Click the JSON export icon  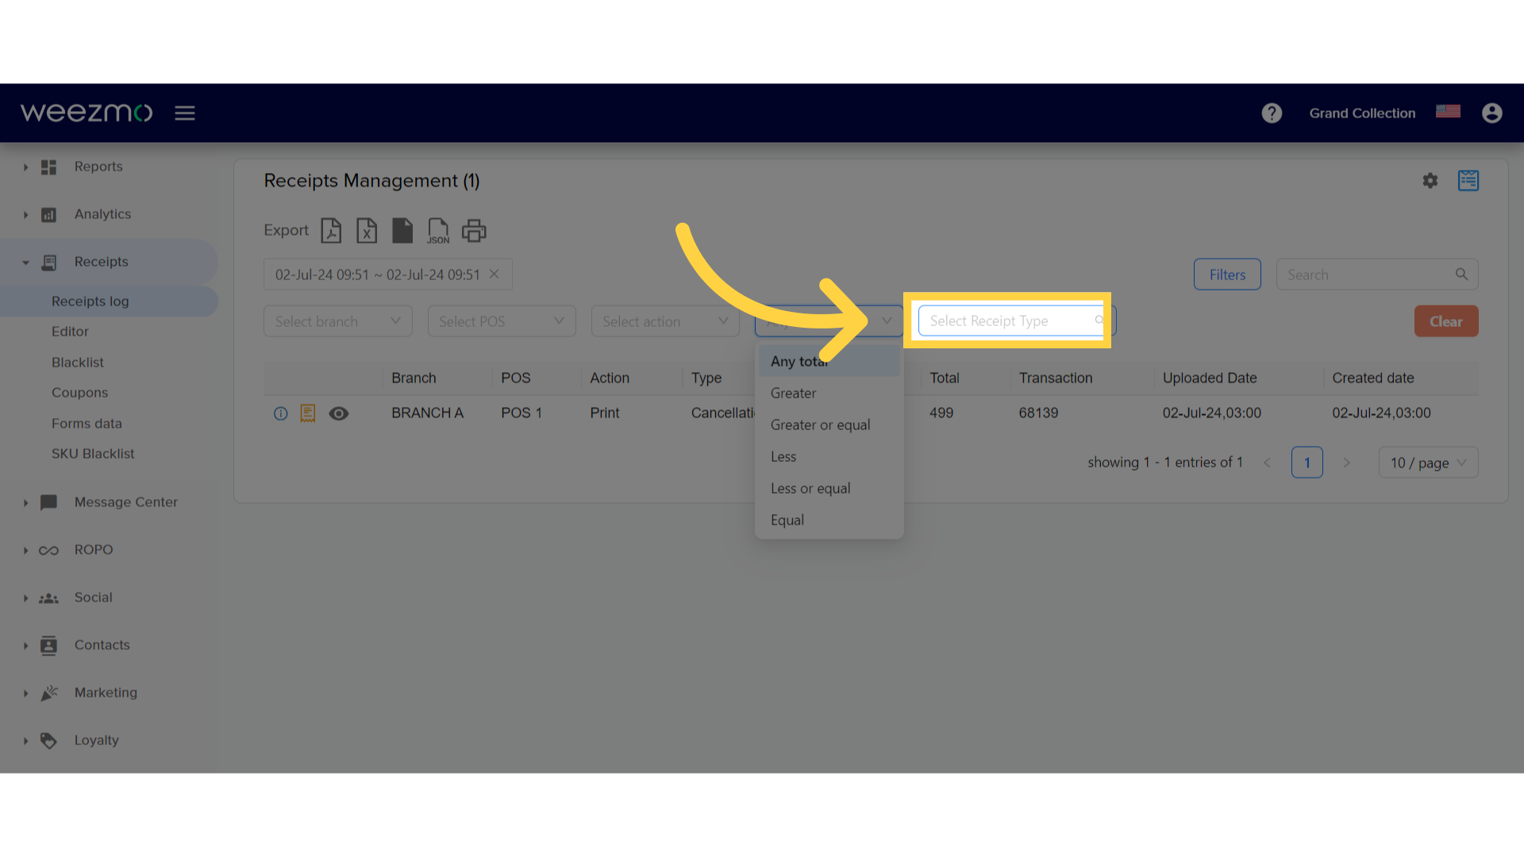(x=437, y=229)
